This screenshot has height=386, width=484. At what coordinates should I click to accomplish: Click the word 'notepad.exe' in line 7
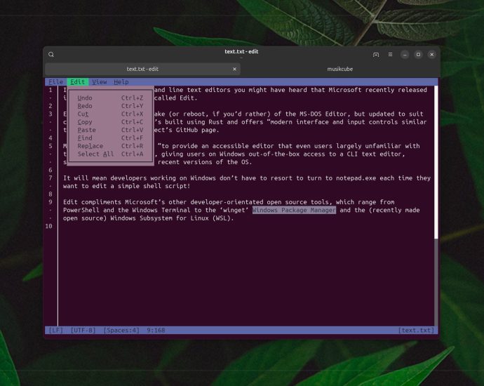(x=356, y=178)
